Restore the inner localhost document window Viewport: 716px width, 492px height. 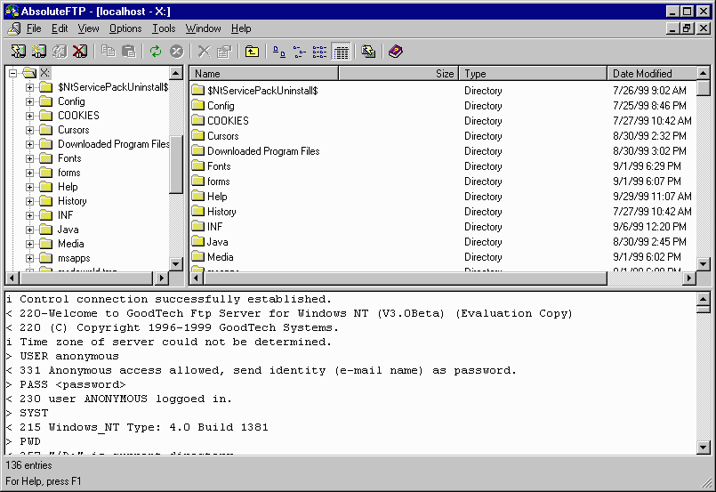tap(688, 28)
